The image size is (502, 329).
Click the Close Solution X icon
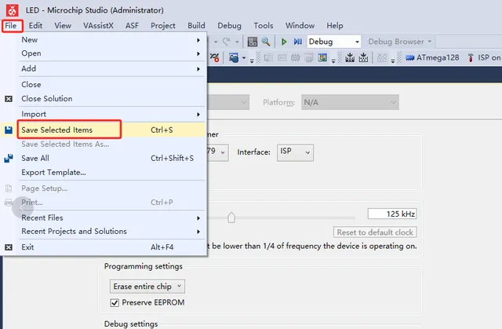pos(9,99)
